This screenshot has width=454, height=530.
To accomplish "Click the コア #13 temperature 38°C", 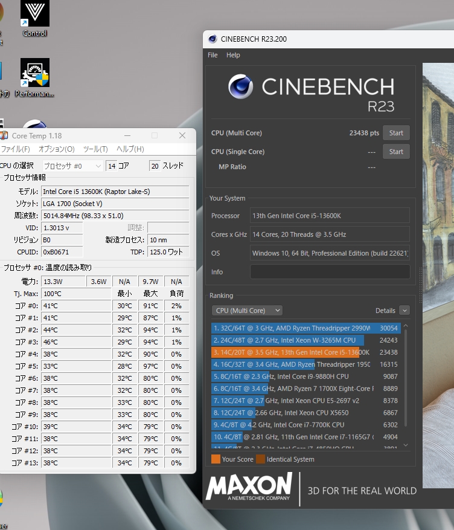I will 76,463.
